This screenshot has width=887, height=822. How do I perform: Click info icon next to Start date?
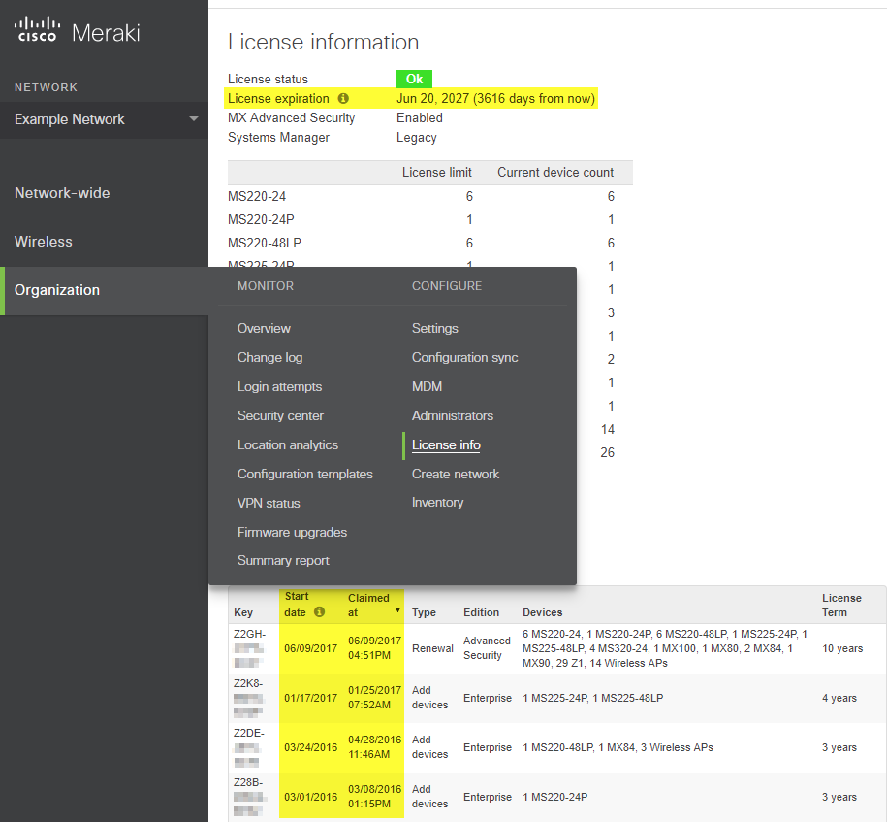click(x=320, y=612)
